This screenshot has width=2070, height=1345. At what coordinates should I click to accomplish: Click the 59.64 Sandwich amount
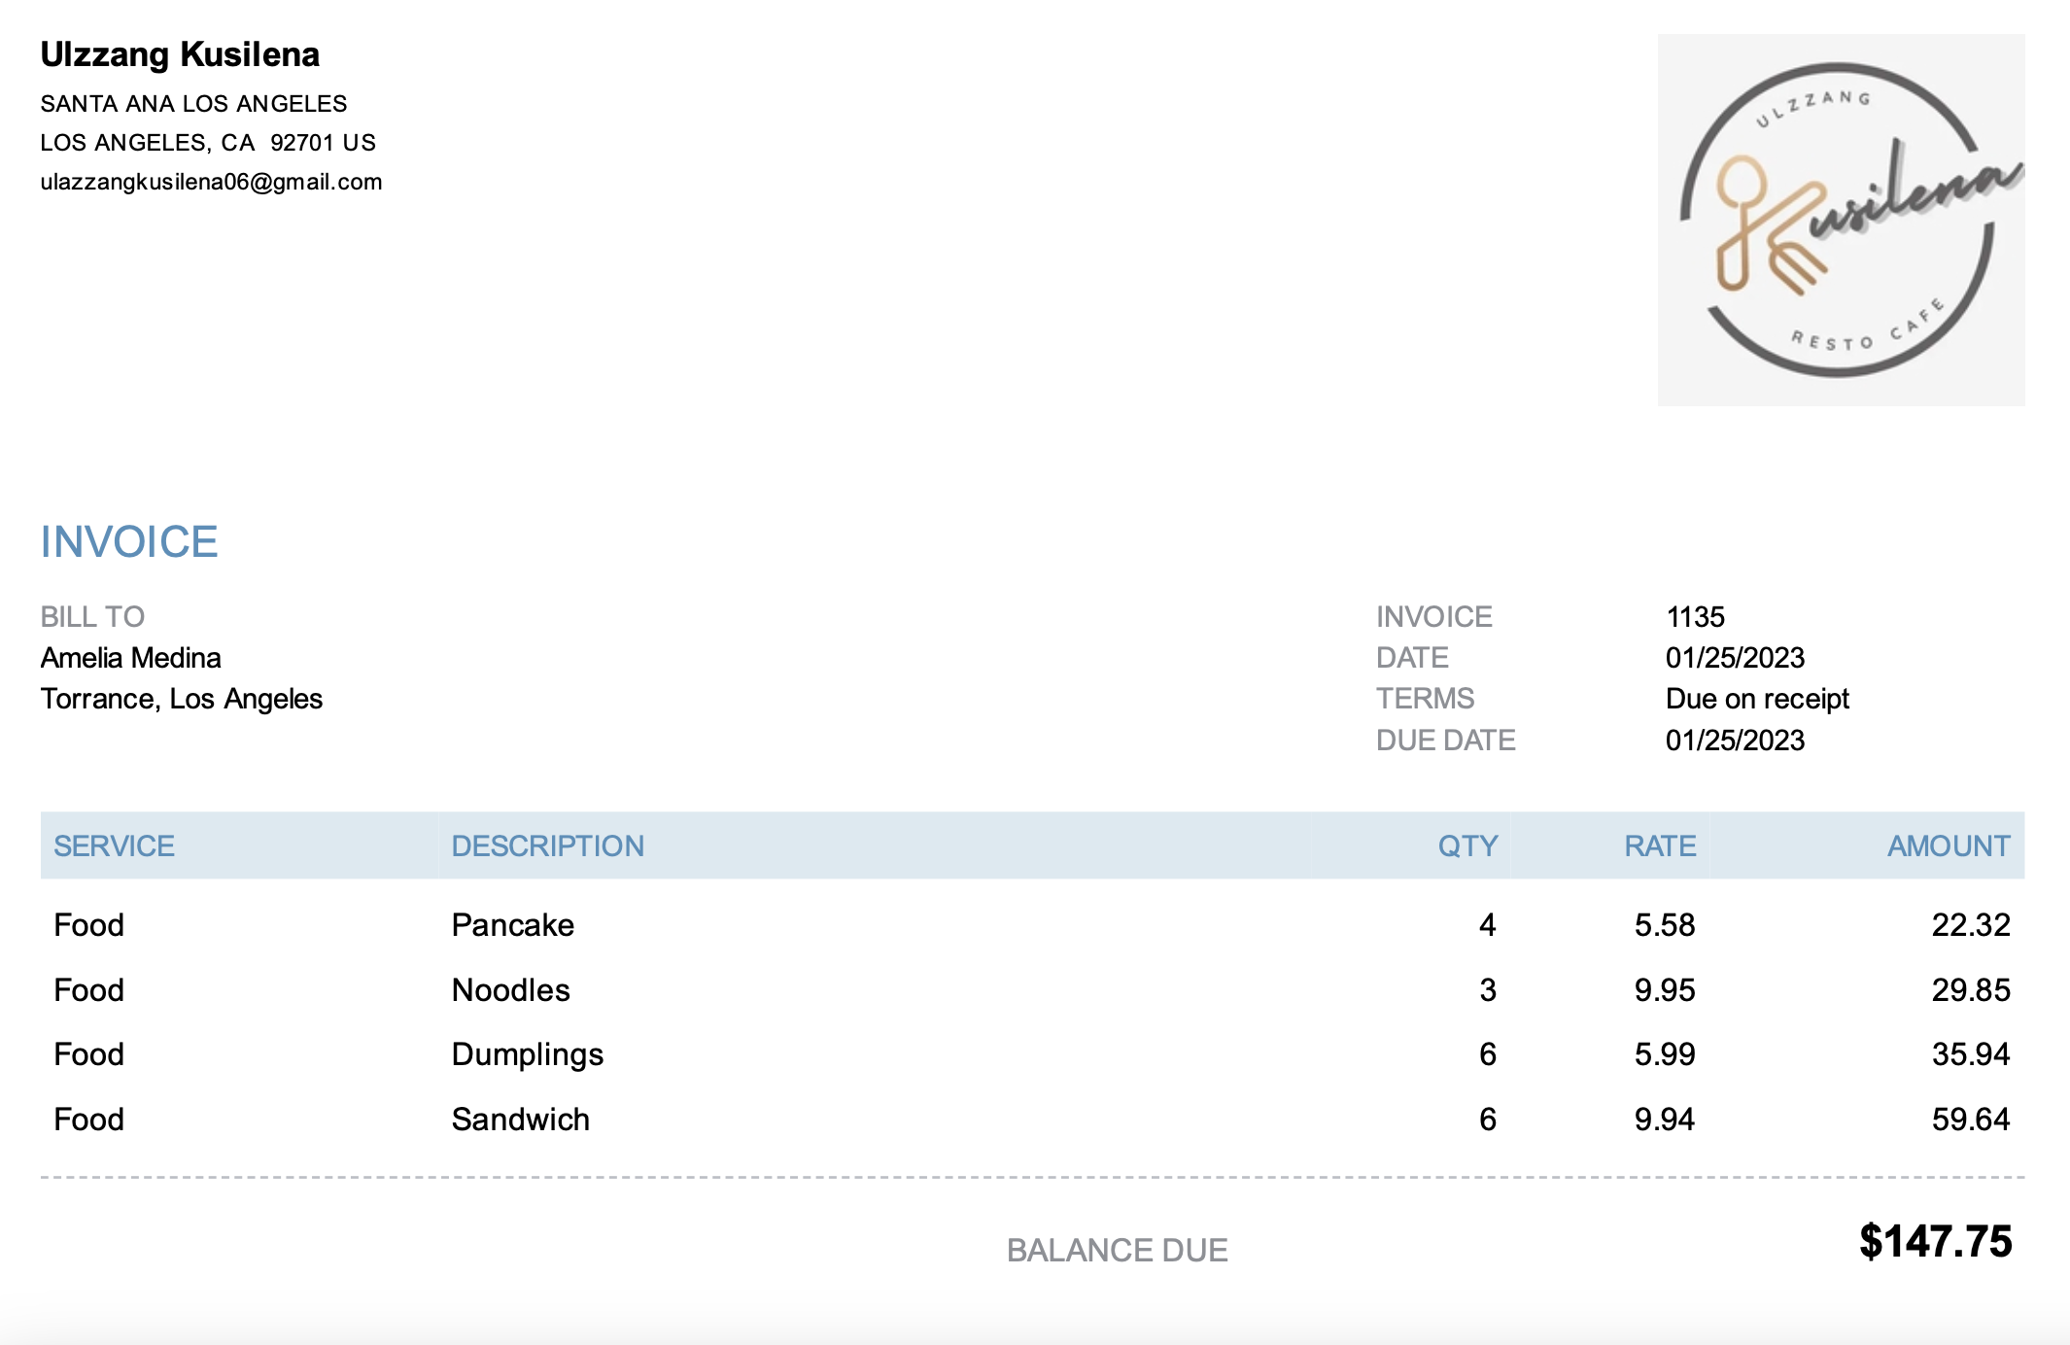(x=1969, y=1120)
